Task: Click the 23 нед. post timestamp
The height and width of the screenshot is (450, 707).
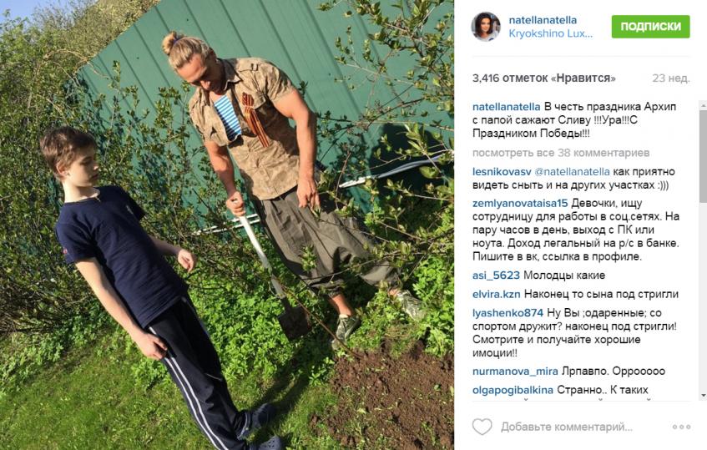Action: 671,78
